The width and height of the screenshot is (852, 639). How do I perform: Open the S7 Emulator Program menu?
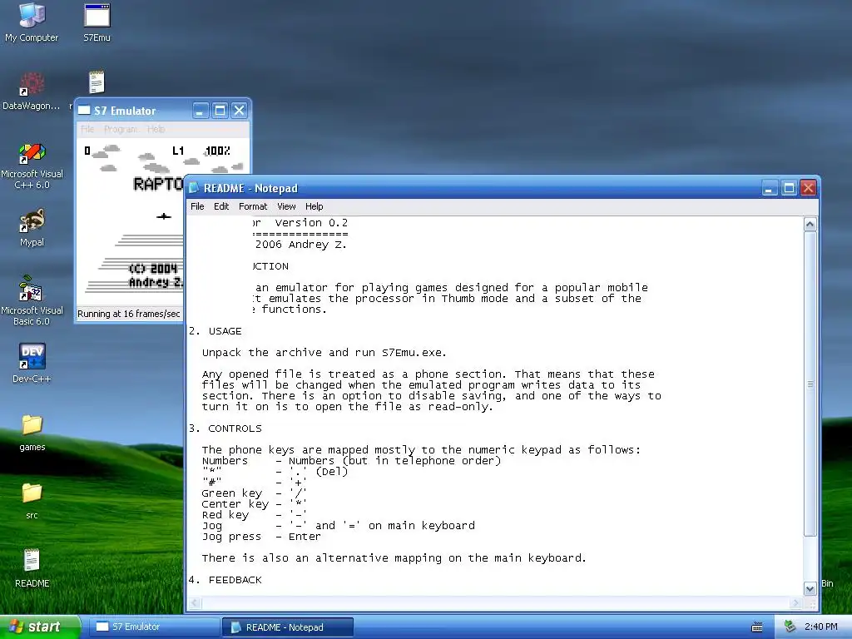121,129
